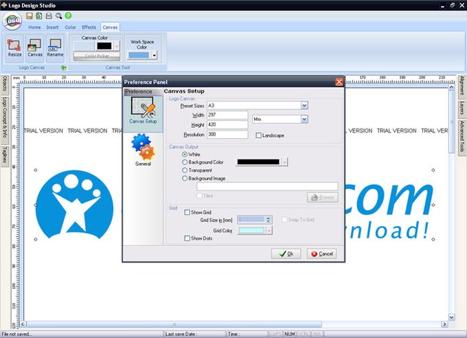Image resolution: width=467 pixels, height=338 pixels.
Task: Click the Logo Canvas group launcher icon
Action: (63, 67)
